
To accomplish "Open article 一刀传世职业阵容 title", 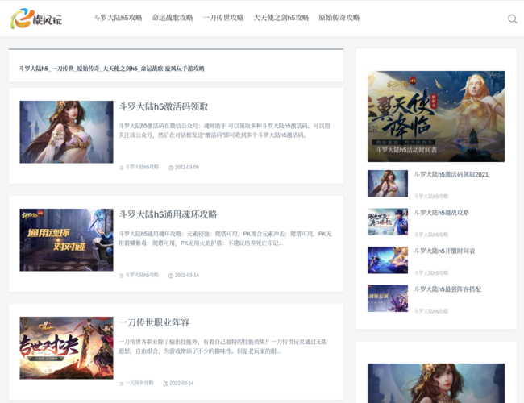I will pyautogui.click(x=154, y=322).
